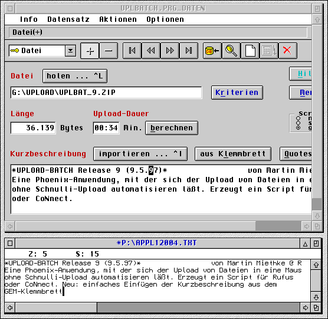Select the first Scr radio button
The width and height of the screenshot is (328, 319).
(298, 119)
